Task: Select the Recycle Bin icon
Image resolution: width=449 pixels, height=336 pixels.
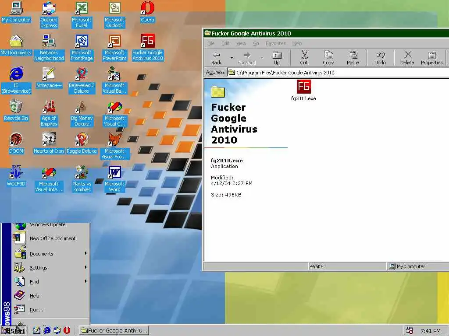Action: coord(16,111)
